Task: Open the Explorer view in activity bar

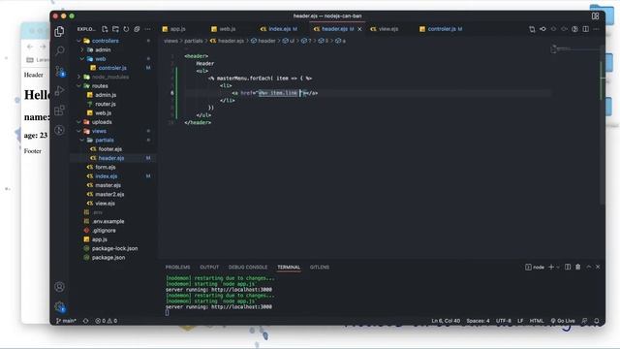Action: [60, 32]
